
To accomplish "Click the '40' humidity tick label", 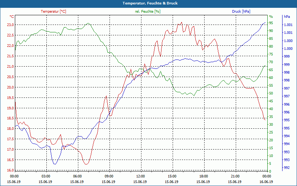I will pos(271,109).
